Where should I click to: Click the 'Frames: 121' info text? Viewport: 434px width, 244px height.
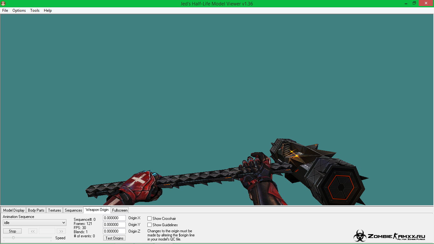(x=83, y=224)
